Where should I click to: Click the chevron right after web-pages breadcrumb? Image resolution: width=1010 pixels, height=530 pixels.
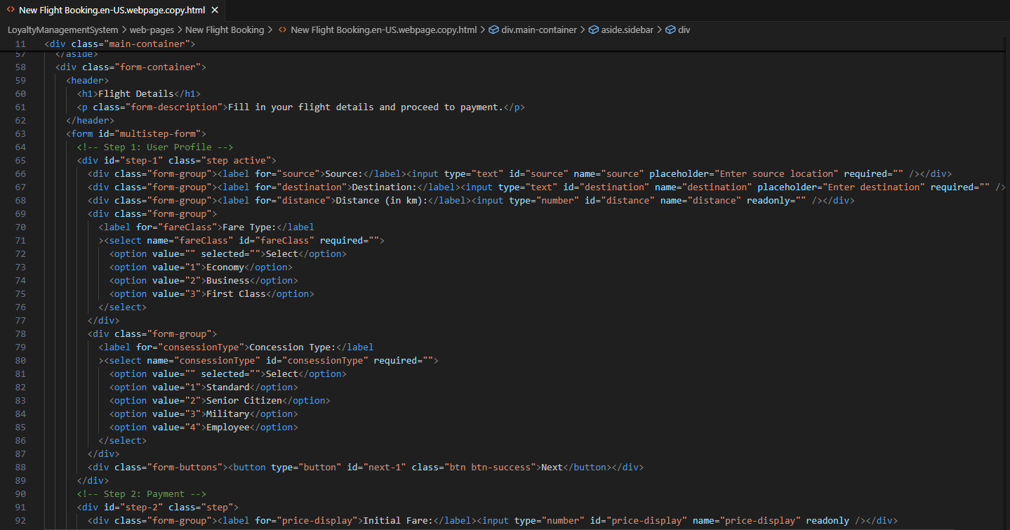coord(180,30)
